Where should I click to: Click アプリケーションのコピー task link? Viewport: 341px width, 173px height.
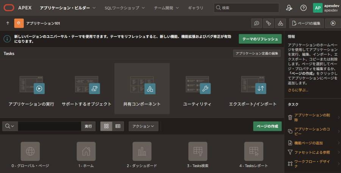pos(312,131)
